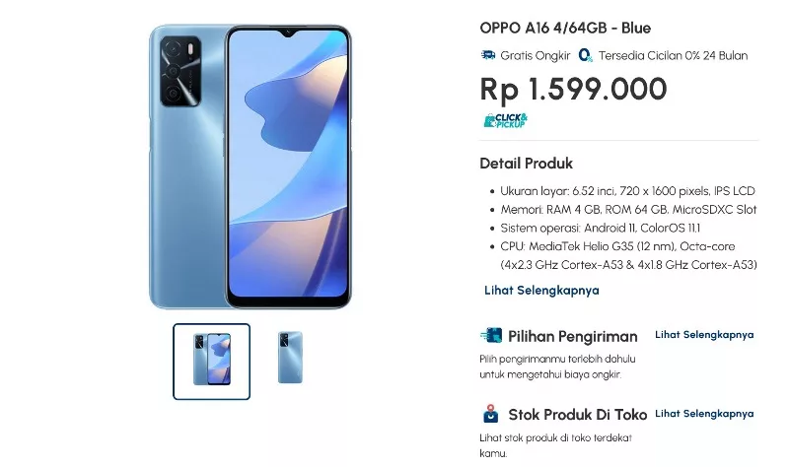Click the Click & Pickup badge
The height and width of the screenshot is (467, 789).
tap(505, 120)
